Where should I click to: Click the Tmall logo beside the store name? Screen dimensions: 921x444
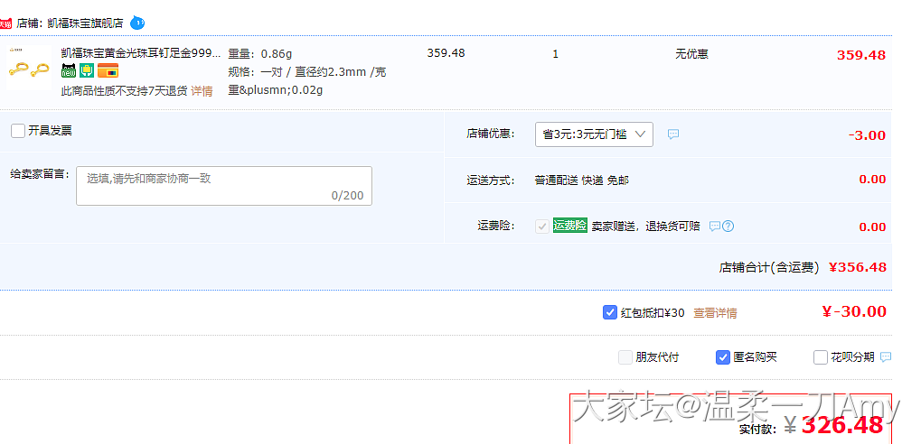pos(7,23)
